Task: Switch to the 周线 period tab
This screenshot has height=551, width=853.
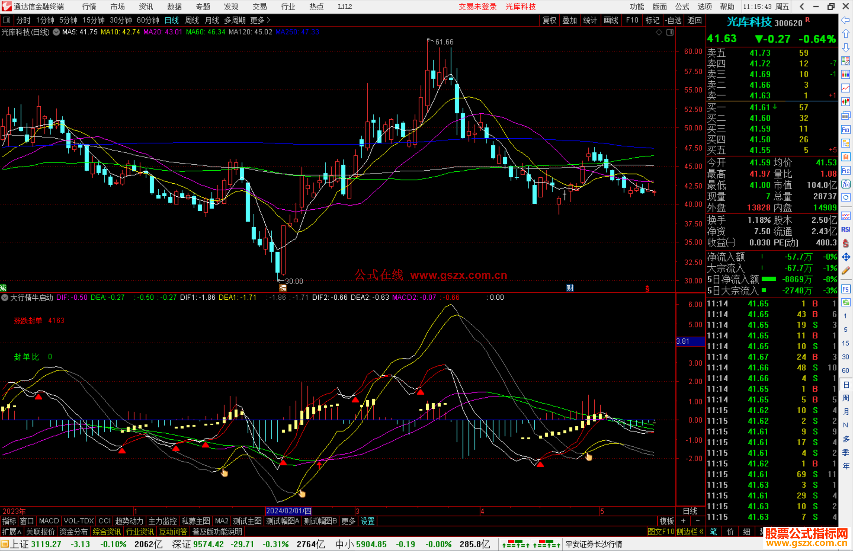Action: [192, 20]
